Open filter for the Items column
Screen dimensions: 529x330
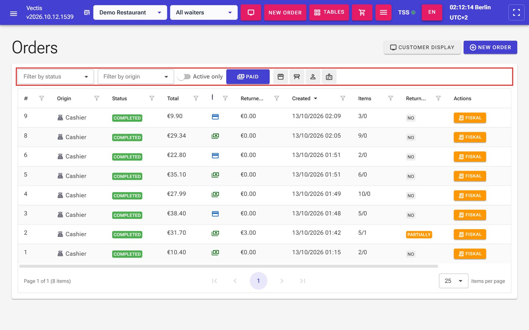click(390, 99)
